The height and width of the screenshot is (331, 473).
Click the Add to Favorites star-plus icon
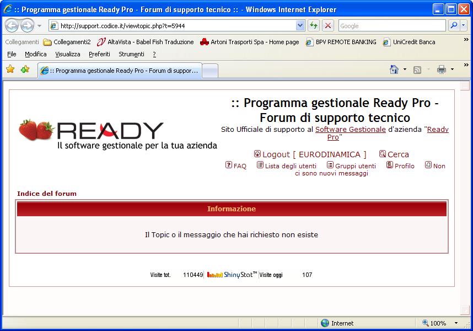[x=25, y=69]
